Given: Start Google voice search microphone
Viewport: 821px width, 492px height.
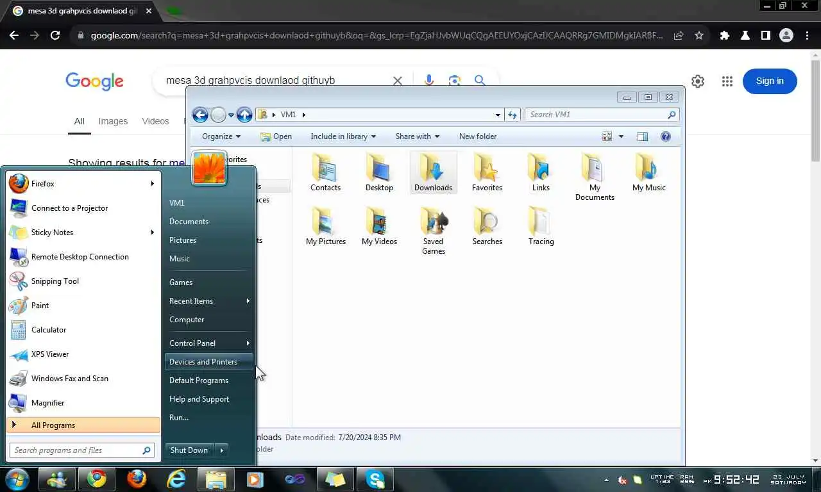Looking at the screenshot, I should 429,80.
